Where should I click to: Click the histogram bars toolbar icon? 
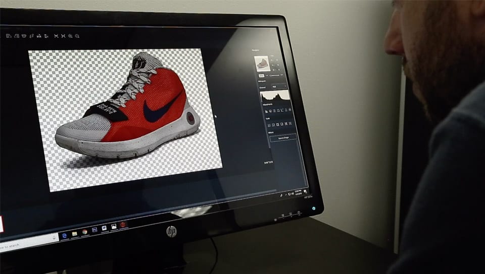coord(39,36)
